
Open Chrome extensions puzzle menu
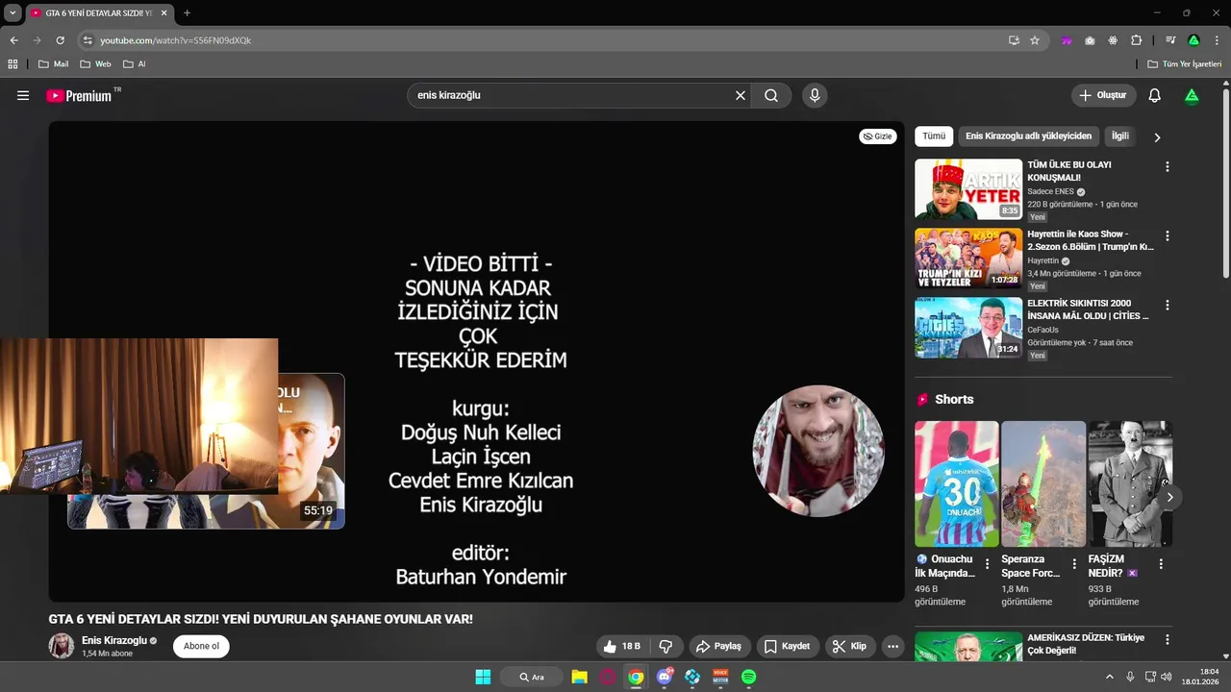pyautogui.click(x=1136, y=40)
